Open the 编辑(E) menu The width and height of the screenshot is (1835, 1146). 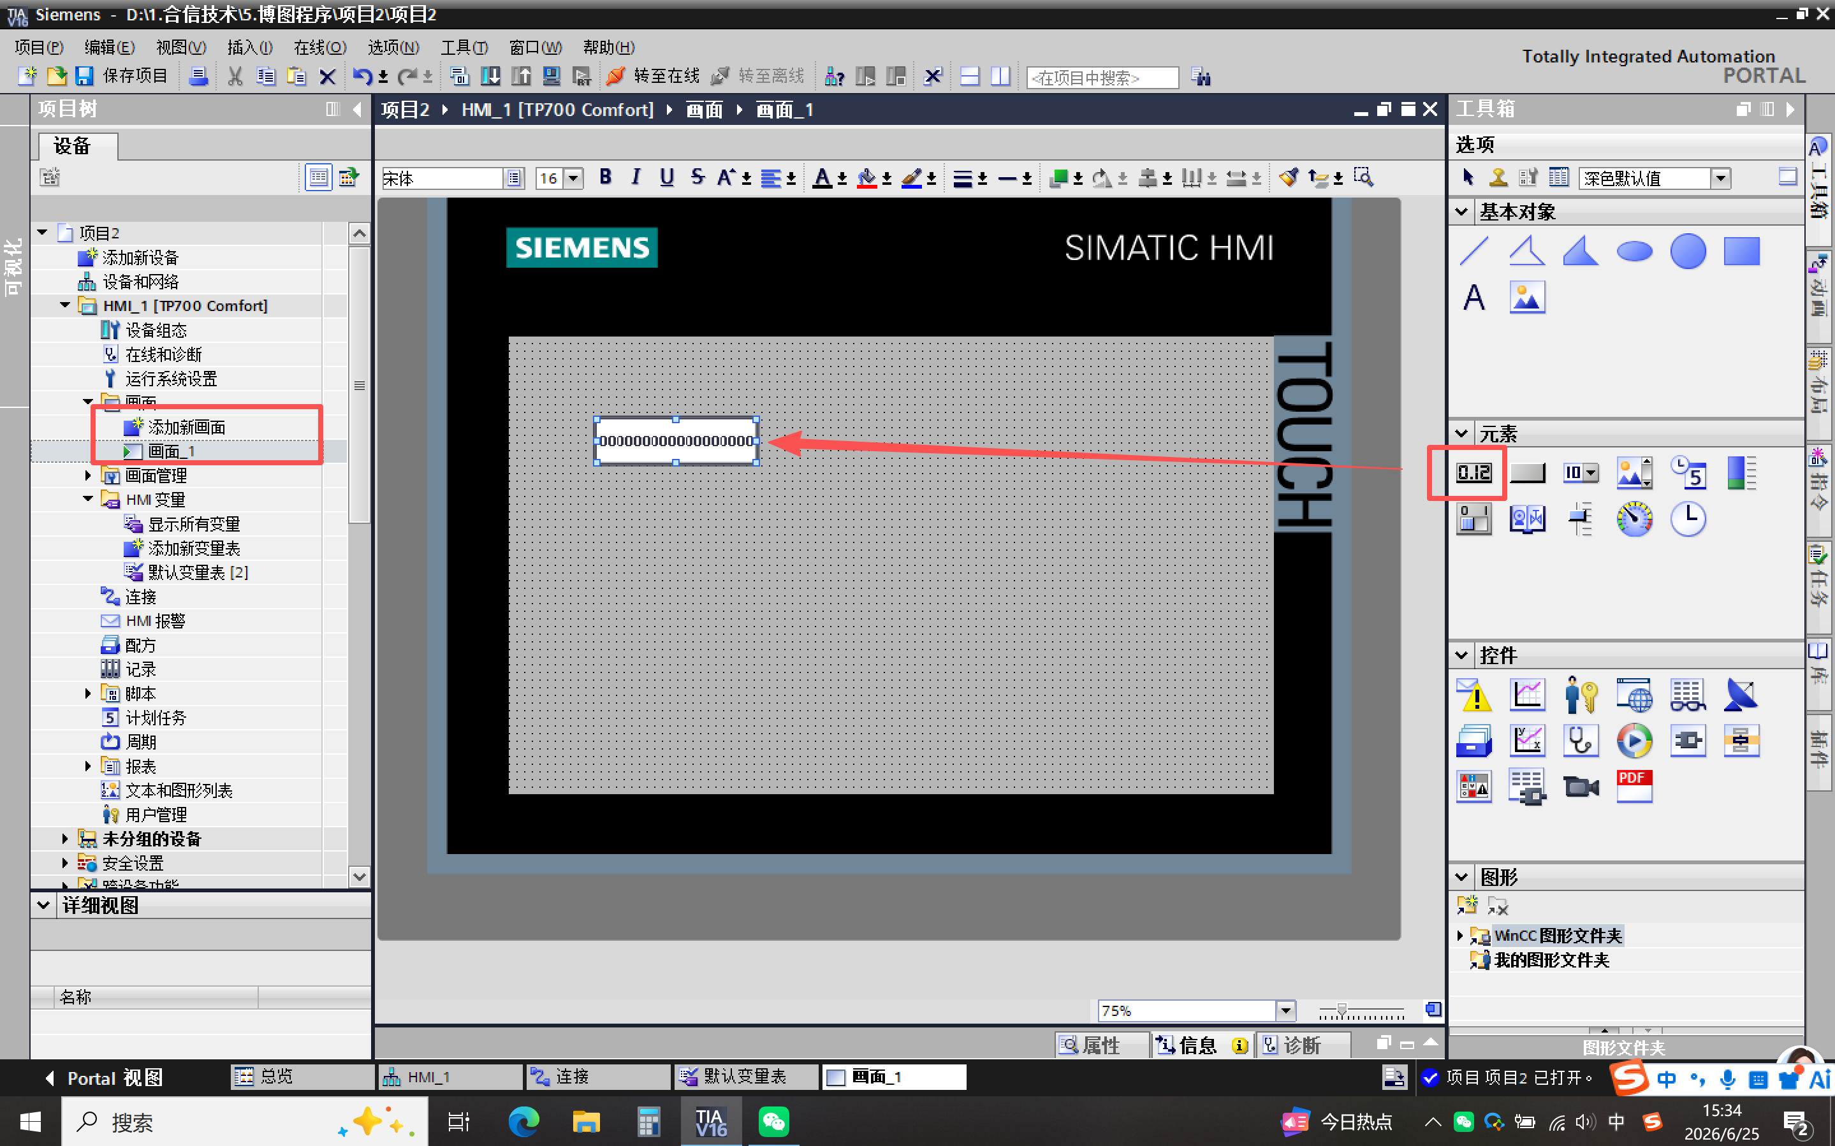tap(110, 47)
